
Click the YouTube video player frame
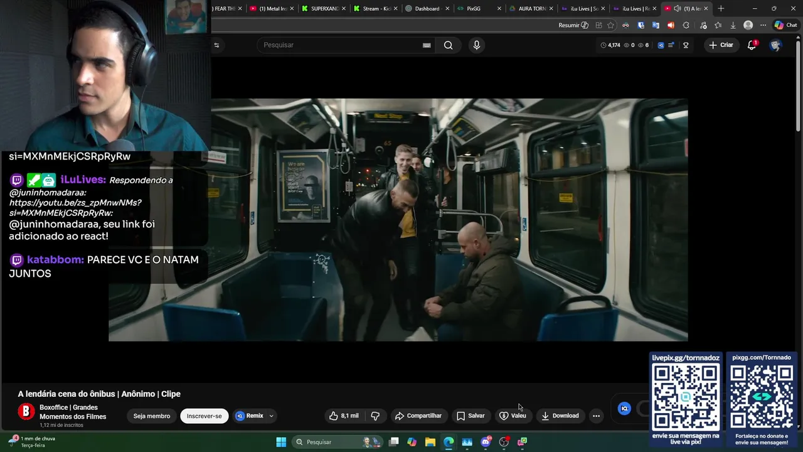(x=398, y=220)
